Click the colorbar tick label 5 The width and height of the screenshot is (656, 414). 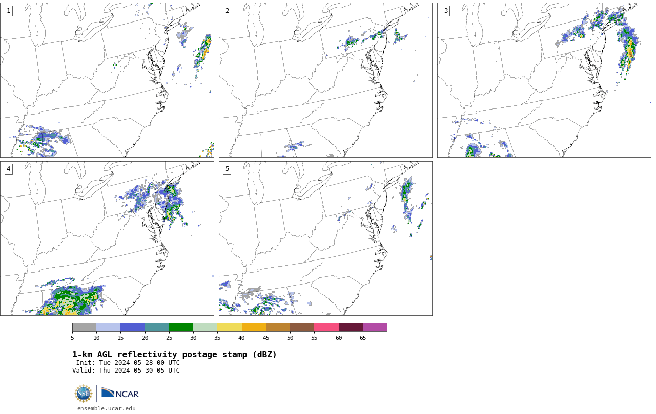coord(72,338)
